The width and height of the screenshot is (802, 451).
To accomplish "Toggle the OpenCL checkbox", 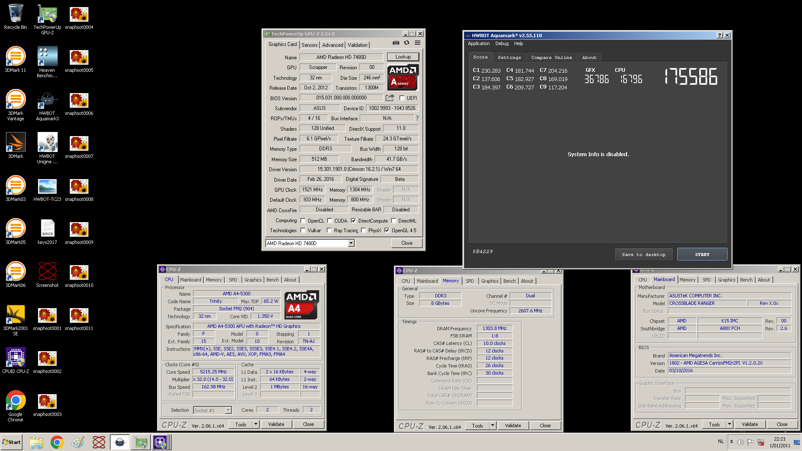I will pos(303,221).
